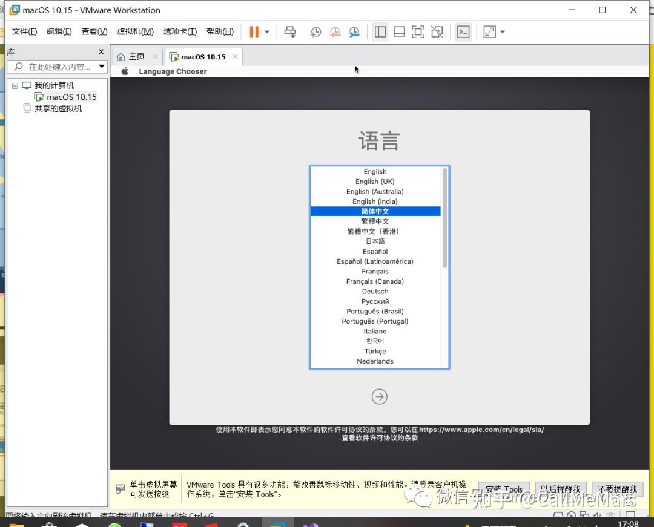This screenshot has width=654, height=527.
Task: Open the Language Chooser menu
Action: (173, 71)
